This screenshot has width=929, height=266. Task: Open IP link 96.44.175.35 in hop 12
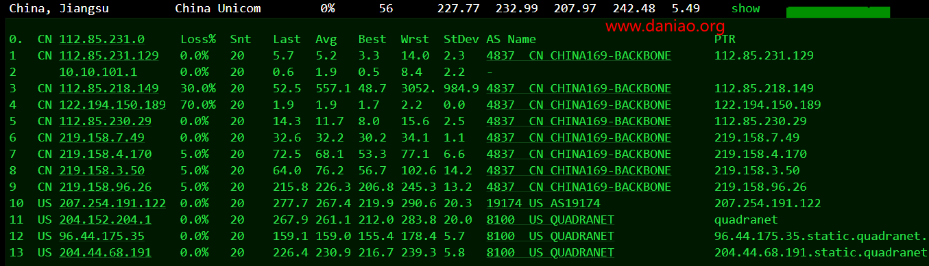102,236
